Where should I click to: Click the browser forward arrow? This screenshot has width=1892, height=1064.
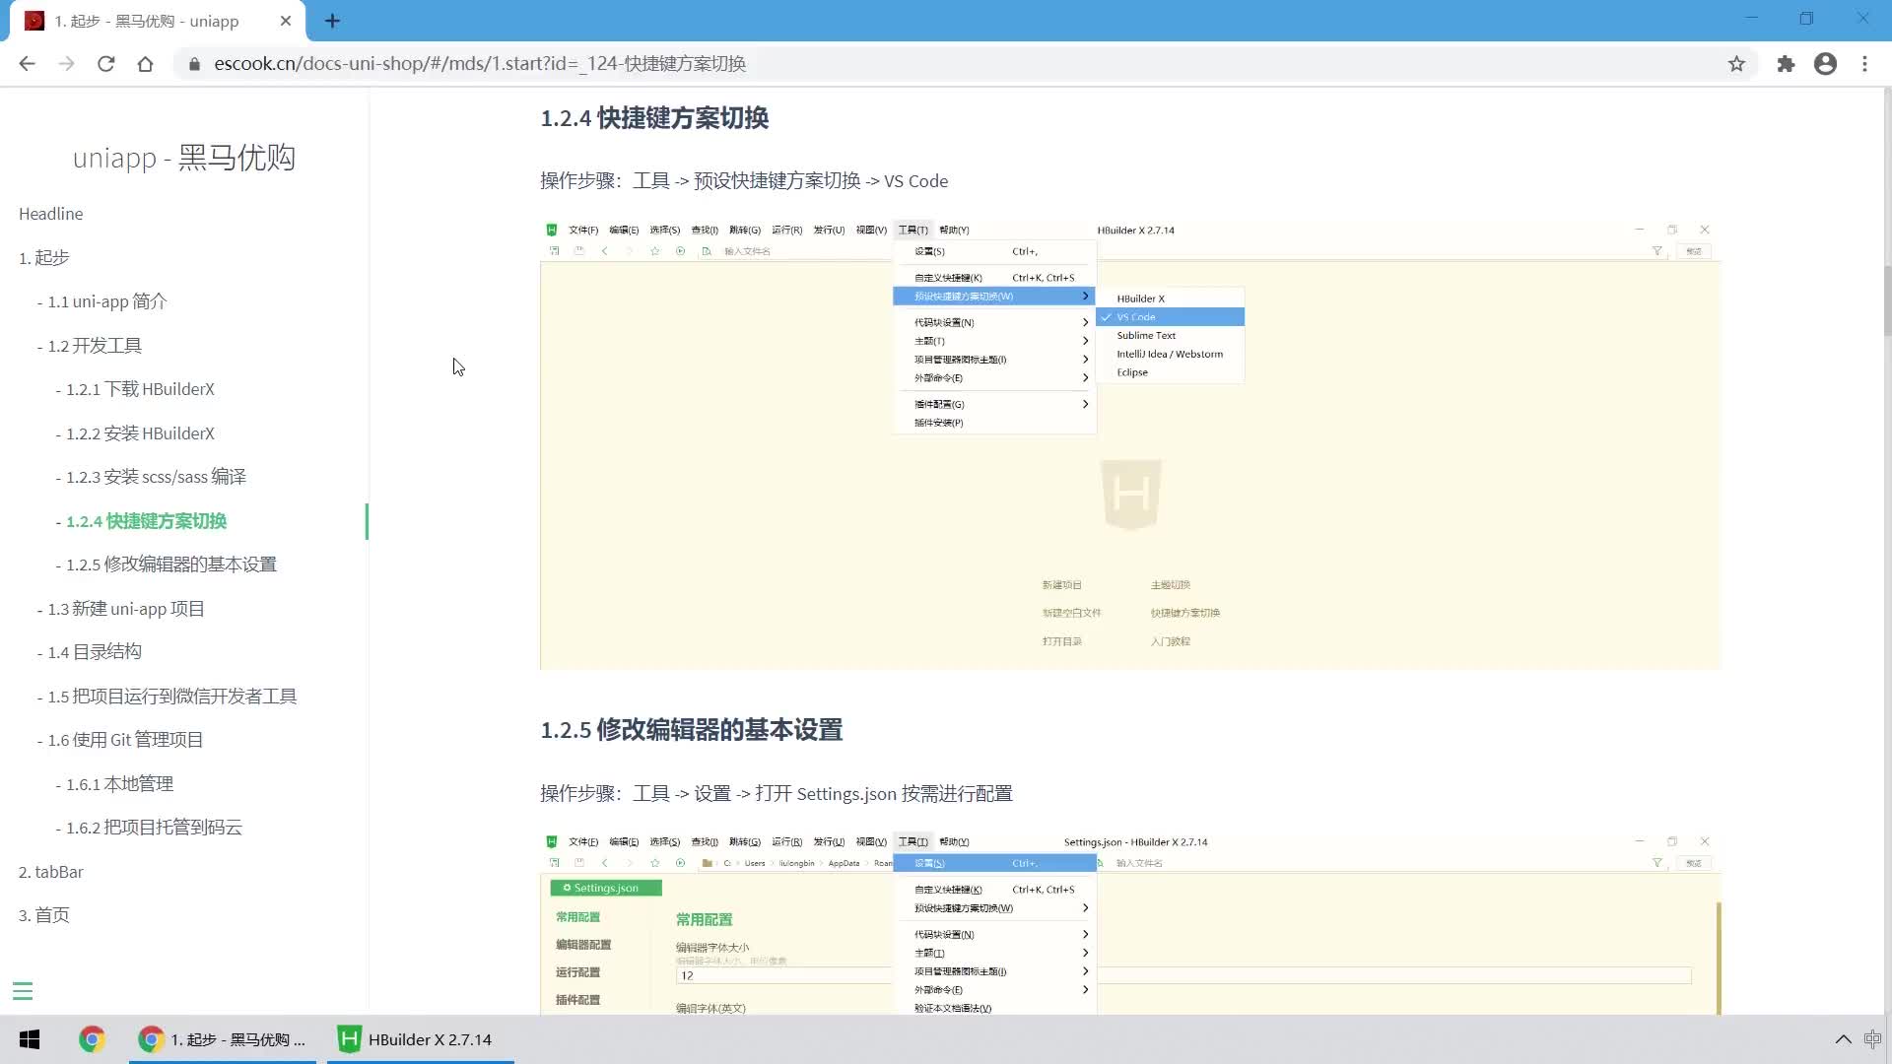click(66, 64)
